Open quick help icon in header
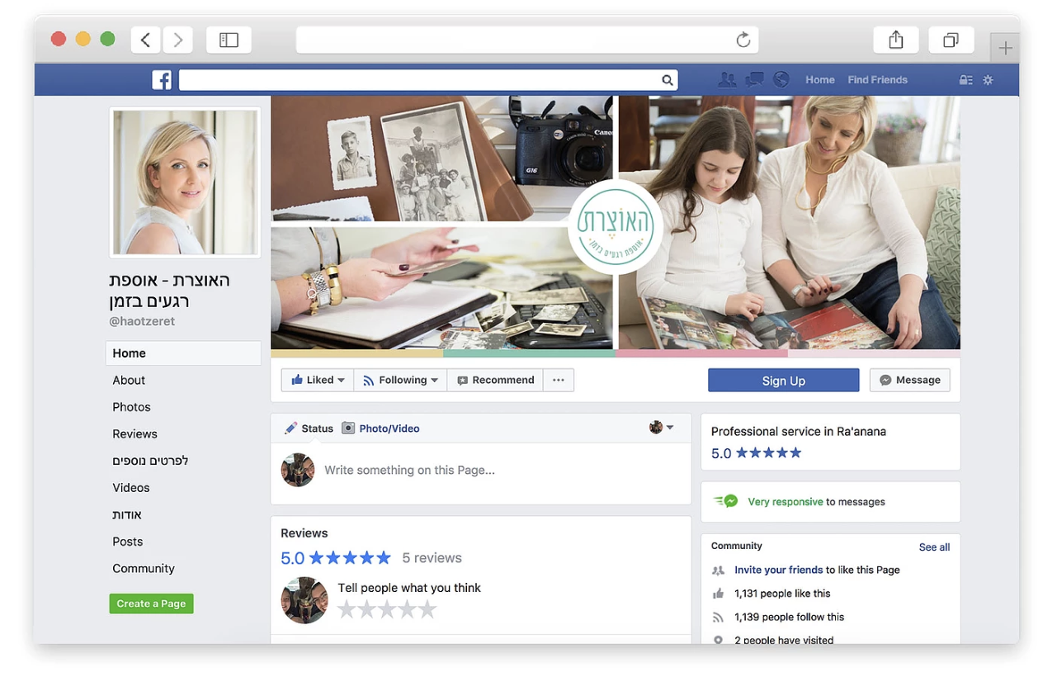Image resolution: width=1038 pixels, height=677 pixels. coord(965,80)
